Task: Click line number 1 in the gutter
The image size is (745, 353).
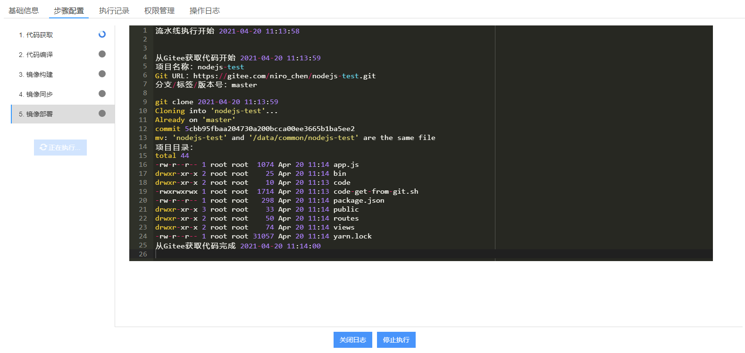Action: [x=145, y=30]
